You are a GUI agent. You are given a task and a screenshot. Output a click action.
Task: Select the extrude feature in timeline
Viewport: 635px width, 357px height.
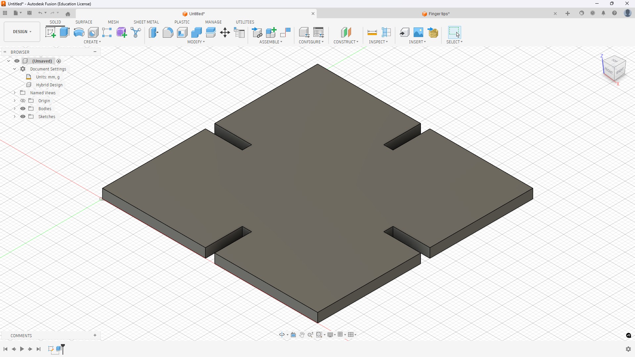point(59,349)
